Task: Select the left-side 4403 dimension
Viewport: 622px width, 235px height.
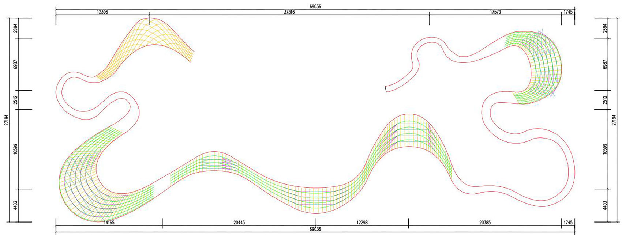Action: (x=15, y=205)
